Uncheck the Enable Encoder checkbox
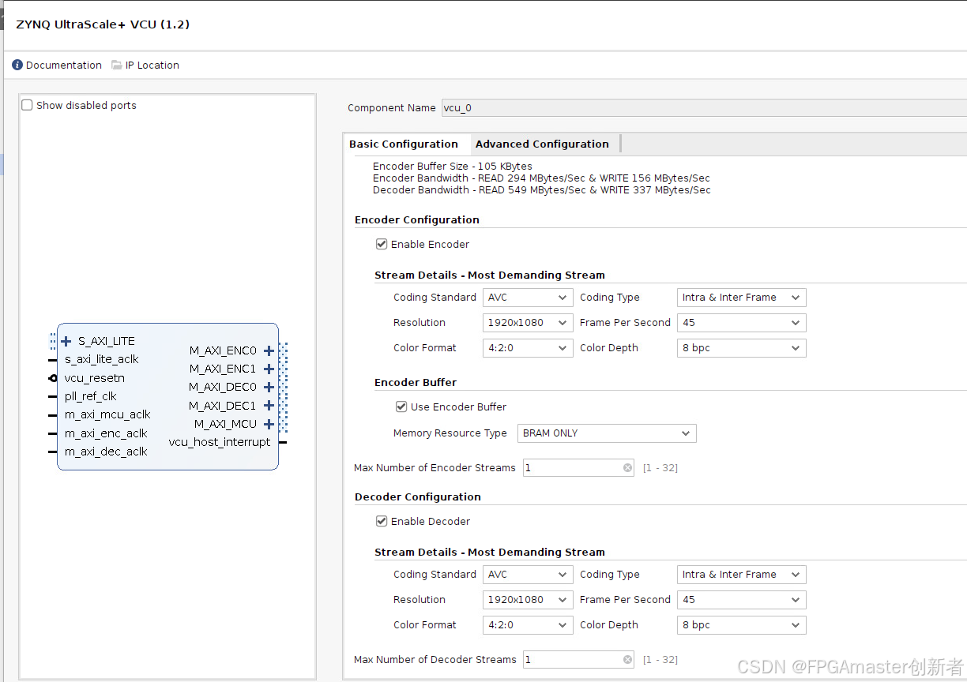967x682 pixels. coord(382,245)
